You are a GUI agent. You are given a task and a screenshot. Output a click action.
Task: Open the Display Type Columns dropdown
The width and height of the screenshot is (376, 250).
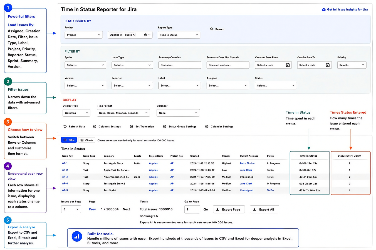[76, 113]
